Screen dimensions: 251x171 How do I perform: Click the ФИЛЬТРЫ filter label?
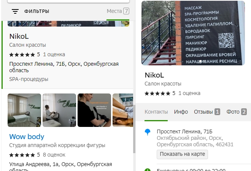[x=37, y=11]
